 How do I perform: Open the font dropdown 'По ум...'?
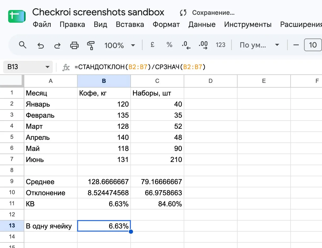[x=259, y=45]
